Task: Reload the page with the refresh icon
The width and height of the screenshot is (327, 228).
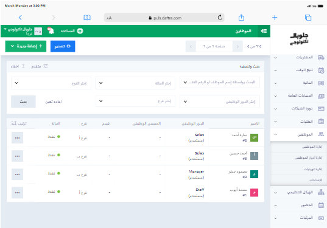Action: click(220, 18)
